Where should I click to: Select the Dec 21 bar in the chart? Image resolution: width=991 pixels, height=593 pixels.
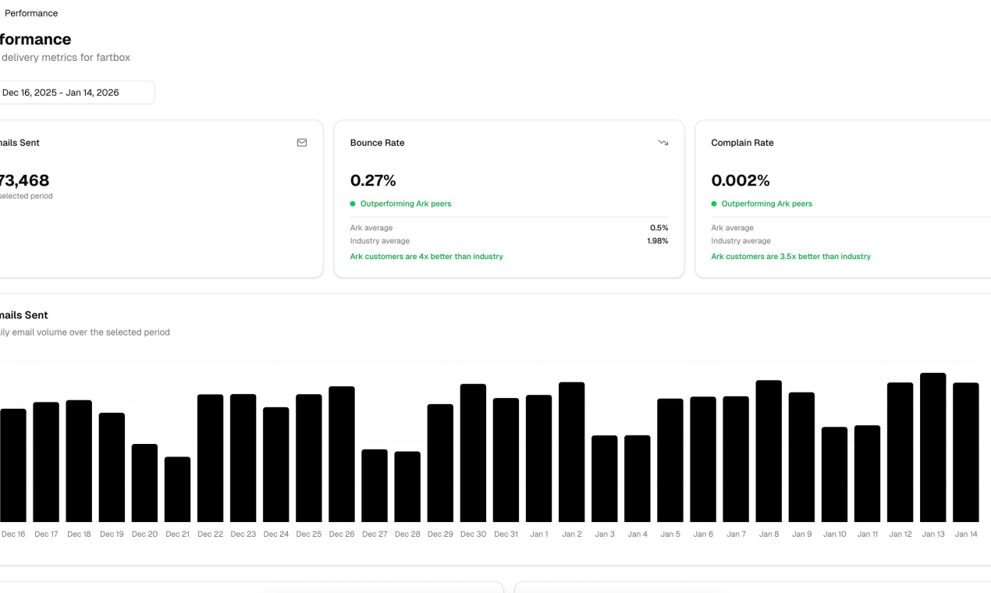(178, 489)
